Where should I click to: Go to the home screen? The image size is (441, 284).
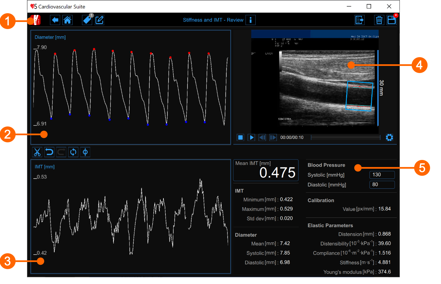[67, 20]
